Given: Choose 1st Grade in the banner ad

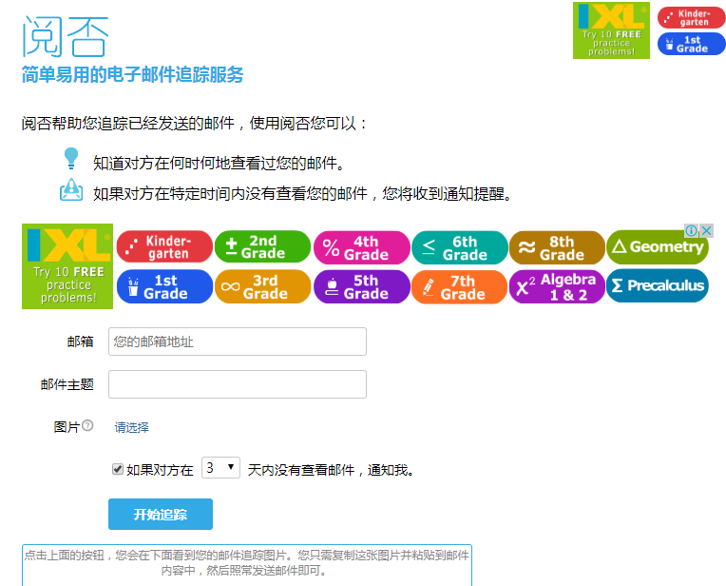Looking at the screenshot, I should [x=164, y=286].
